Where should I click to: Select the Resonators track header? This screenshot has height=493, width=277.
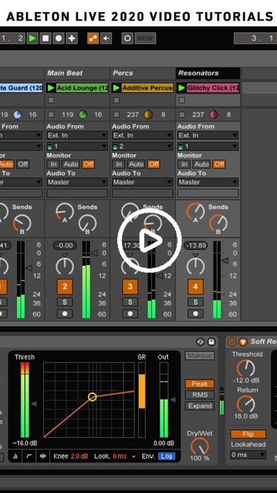(208, 73)
